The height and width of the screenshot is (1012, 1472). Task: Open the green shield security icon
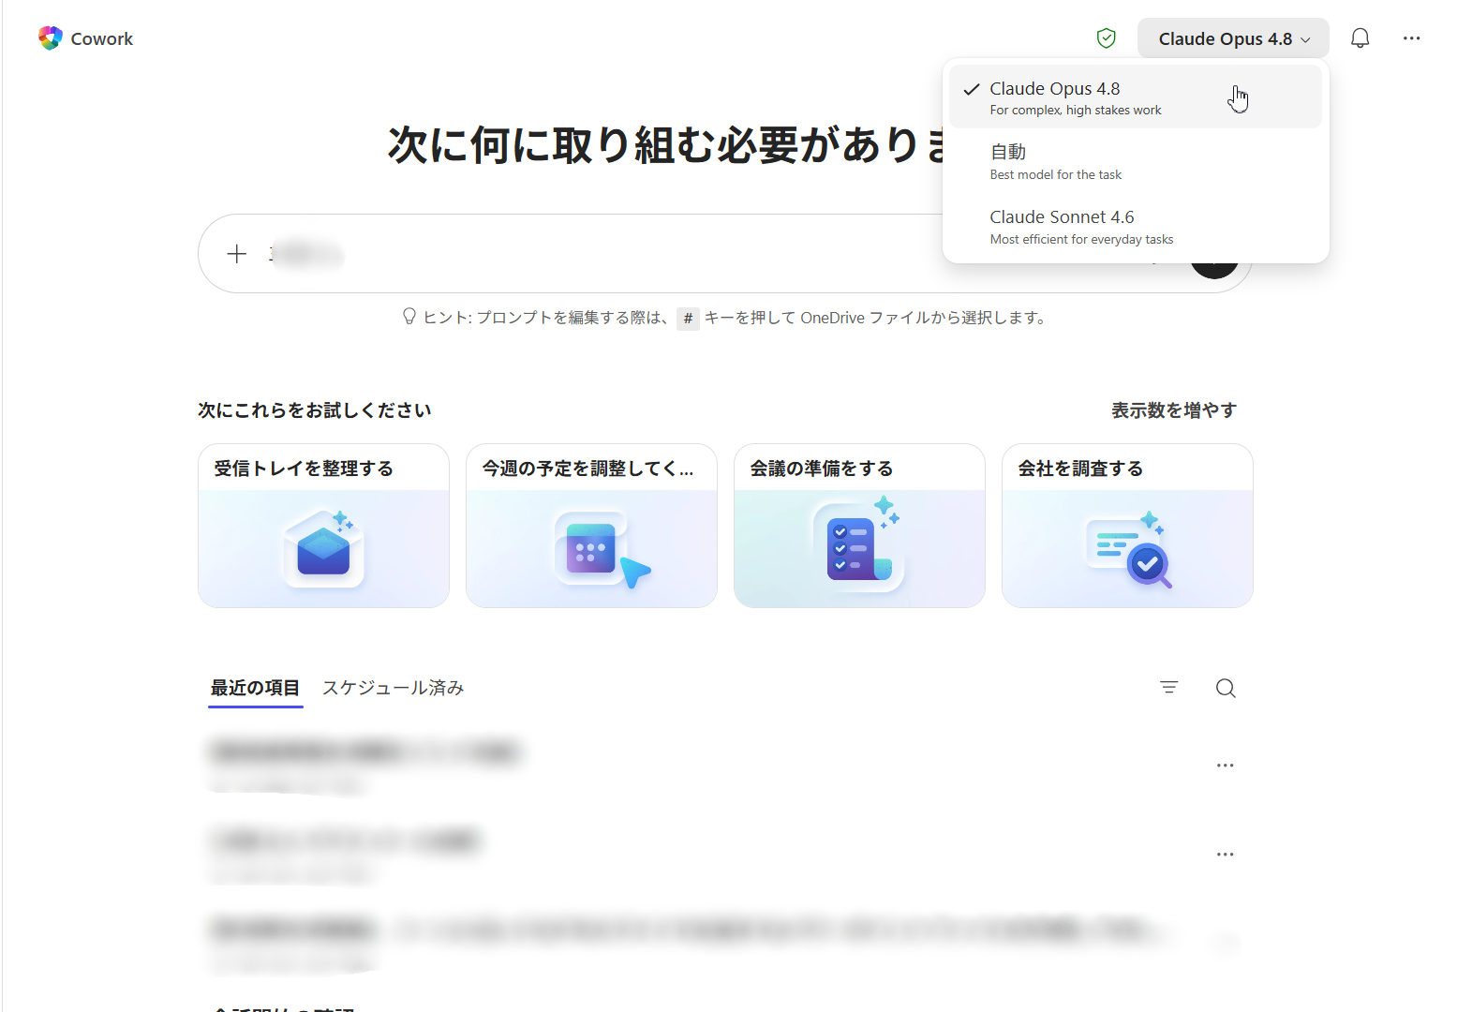1107,38
